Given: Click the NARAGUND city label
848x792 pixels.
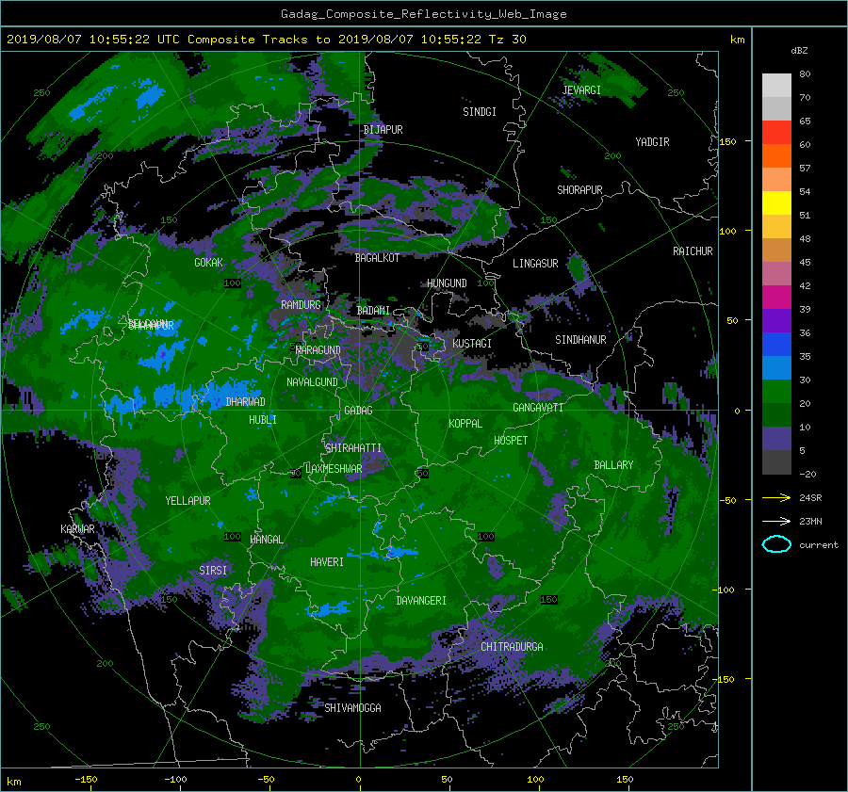Looking at the screenshot, I should point(318,350).
